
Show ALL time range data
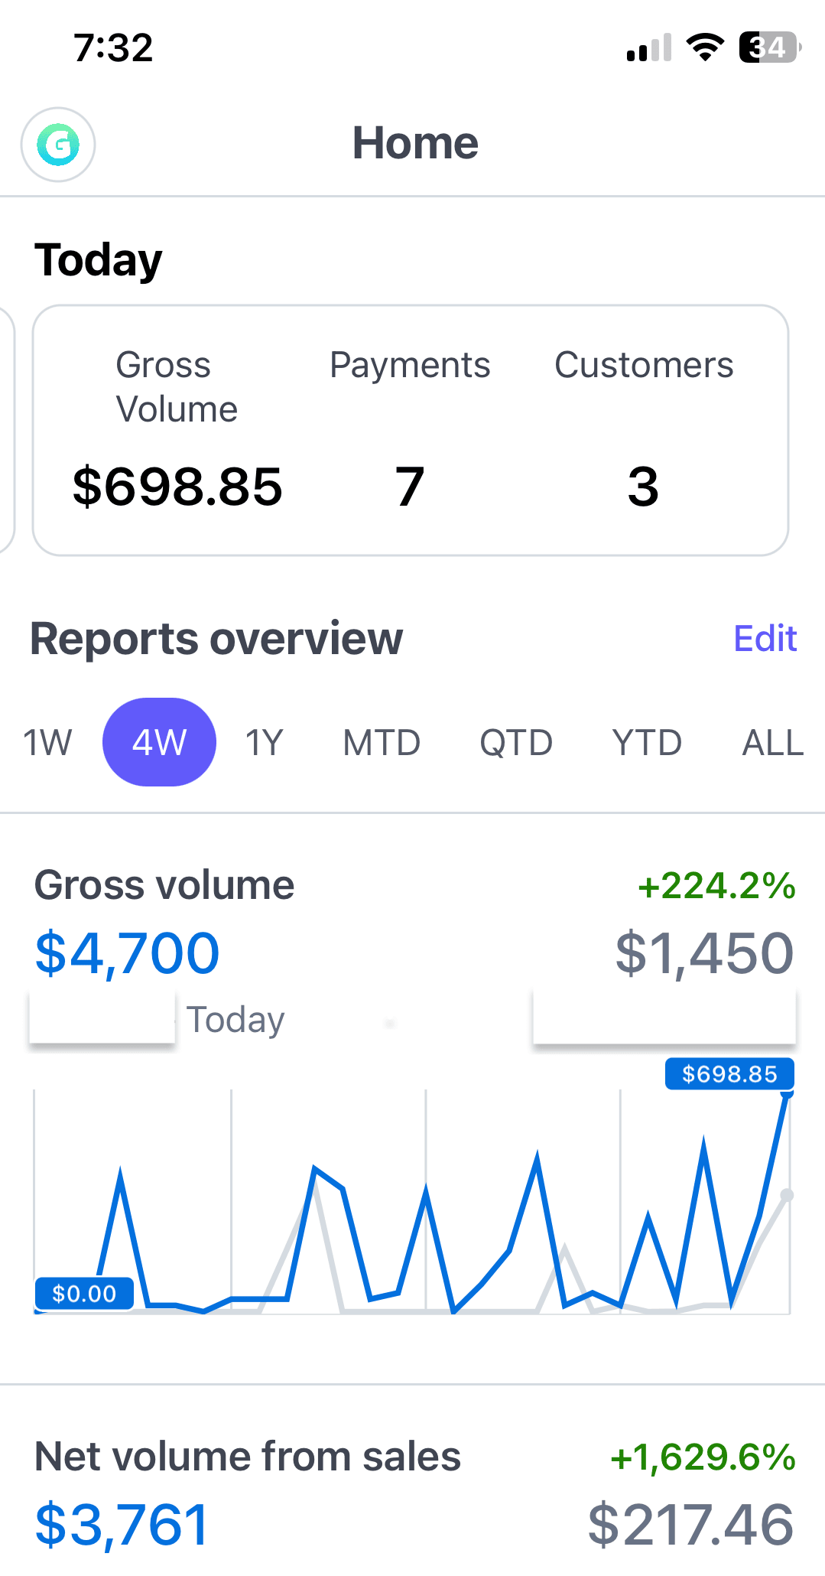pyautogui.click(x=772, y=742)
